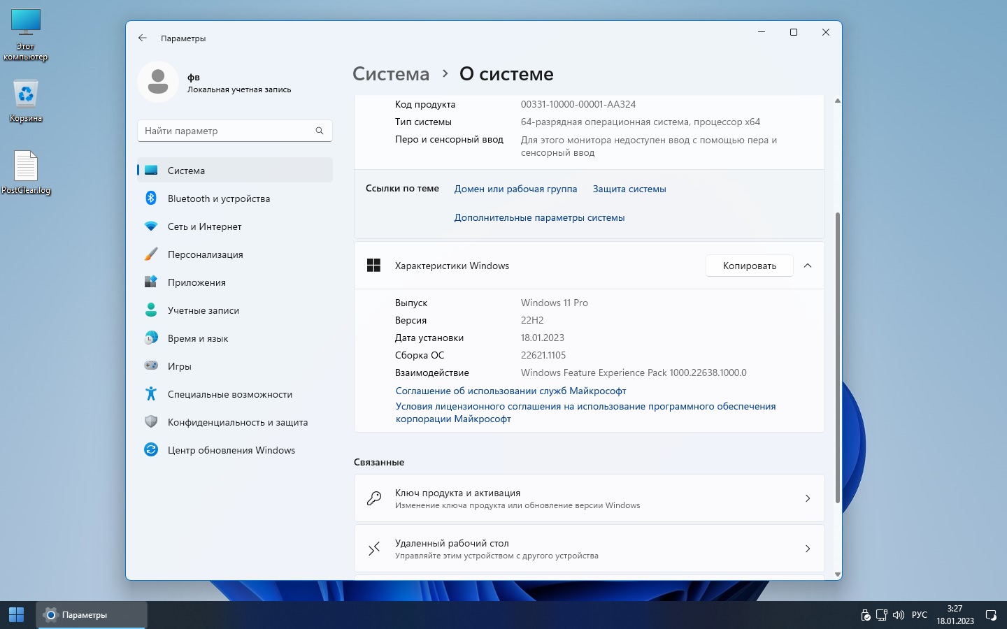Click the vertical scrollbar thumb
This screenshot has height=629, width=1007.
[x=837, y=357]
